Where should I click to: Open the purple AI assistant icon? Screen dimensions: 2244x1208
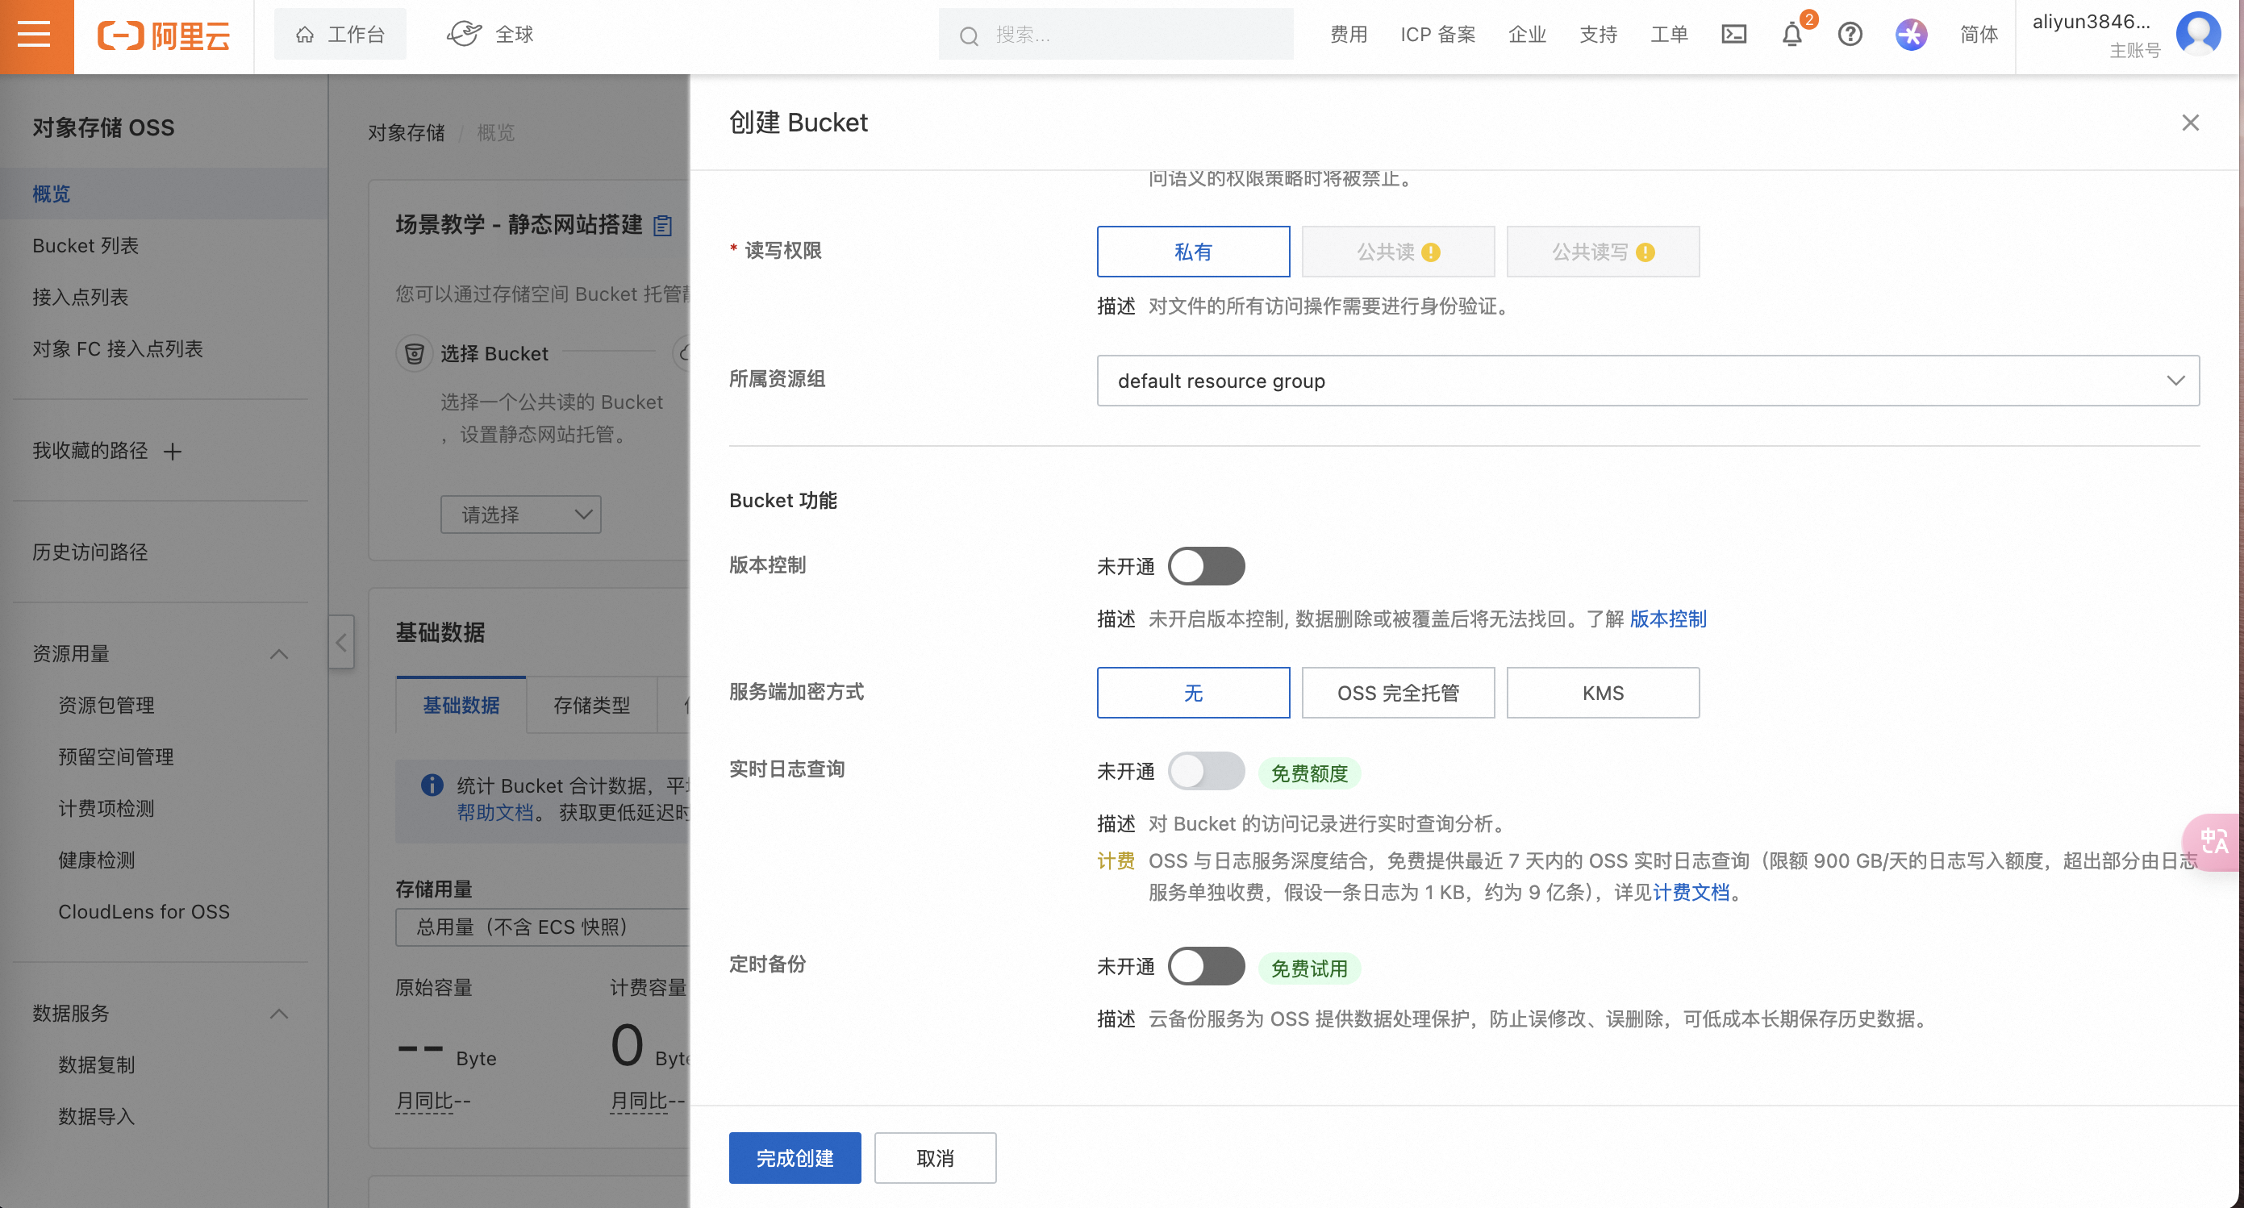coord(1910,35)
